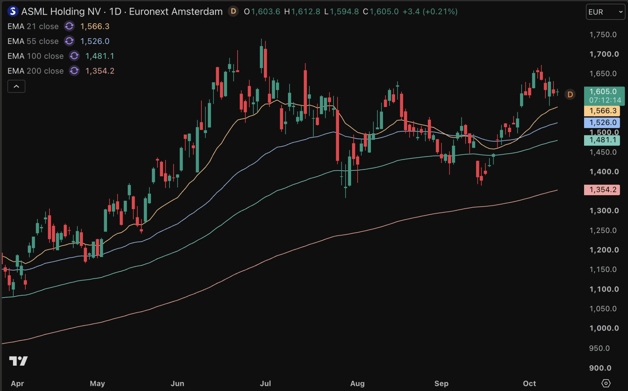628x391 pixels.
Task: Click the blue 1,526.0 EMA price tag
Action: [x=602, y=123]
